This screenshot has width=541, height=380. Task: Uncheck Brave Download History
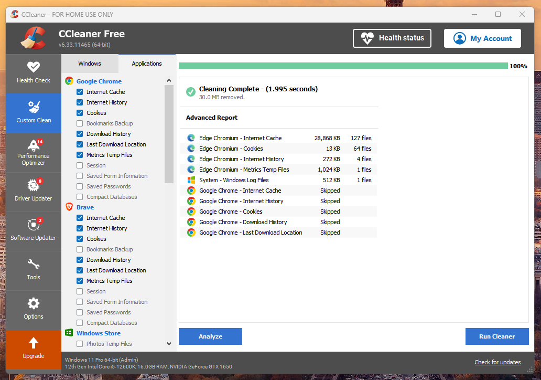(80, 260)
